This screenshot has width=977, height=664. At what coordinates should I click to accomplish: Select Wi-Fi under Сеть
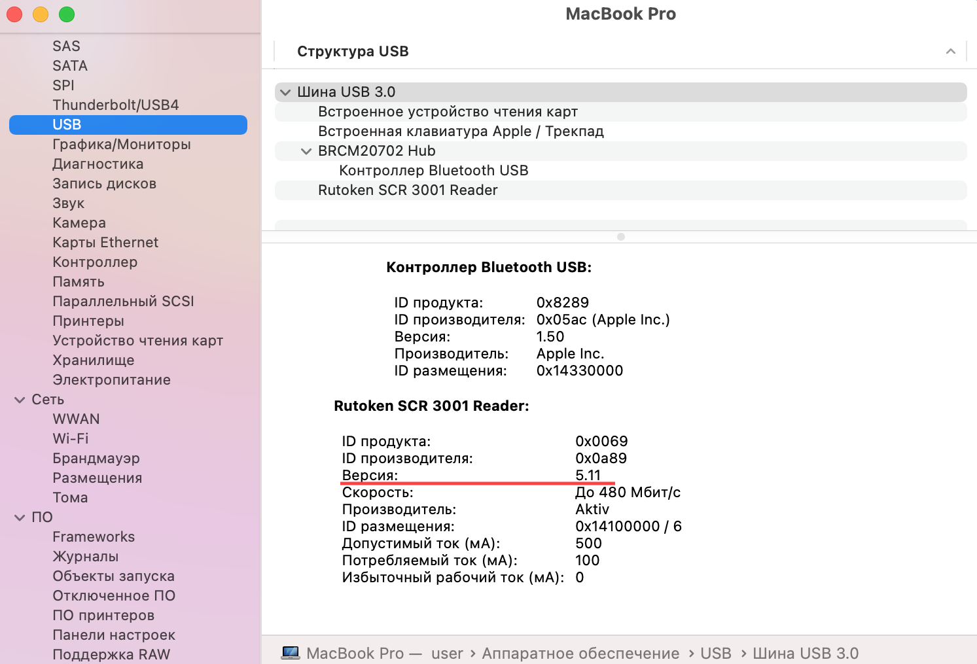pos(71,438)
